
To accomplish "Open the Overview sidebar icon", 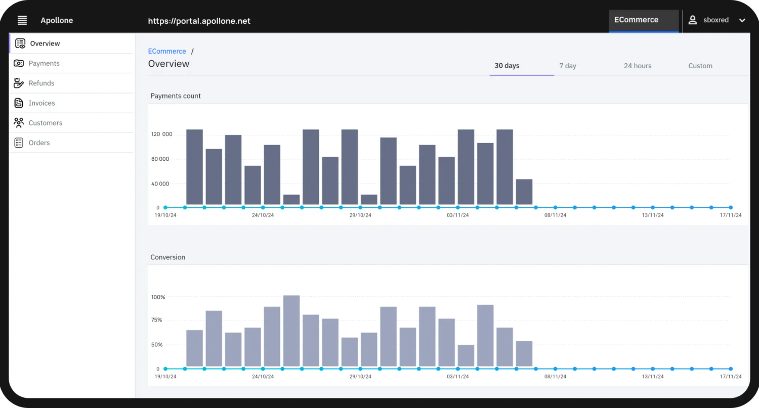I will click(20, 43).
